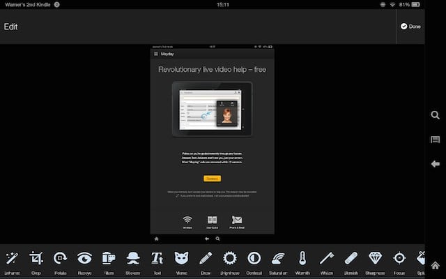Image resolution: width=446 pixels, height=279 pixels.
Task: Open the Crop tool
Action: pyautogui.click(x=36, y=263)
